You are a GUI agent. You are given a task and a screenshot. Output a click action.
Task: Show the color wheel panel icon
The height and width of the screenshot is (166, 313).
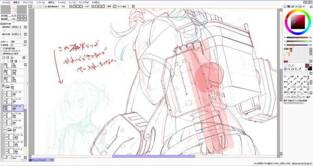coord(285,6)
